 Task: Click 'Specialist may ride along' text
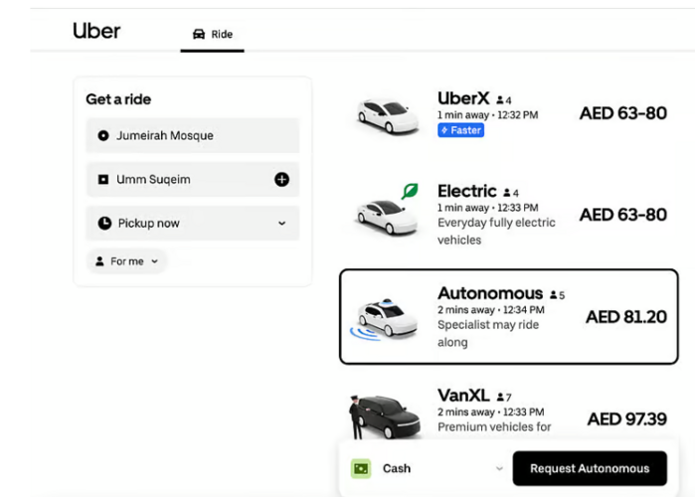[488, 334]
